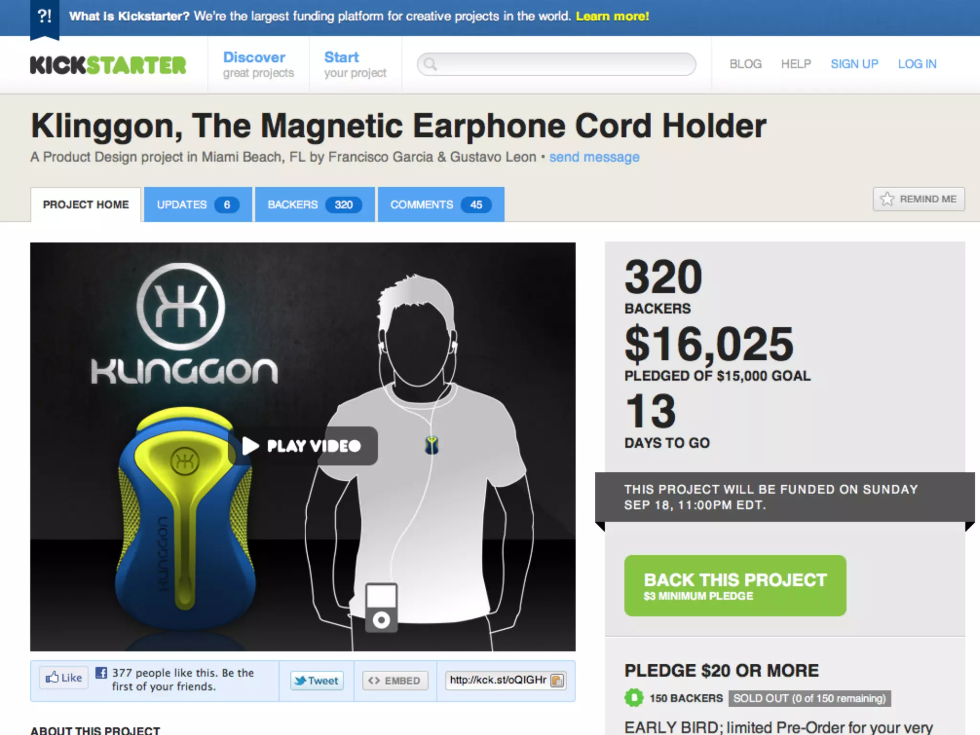This screenshot has width=980, height=735.
Task: Focus the search input field
Action: coord(557,64)
